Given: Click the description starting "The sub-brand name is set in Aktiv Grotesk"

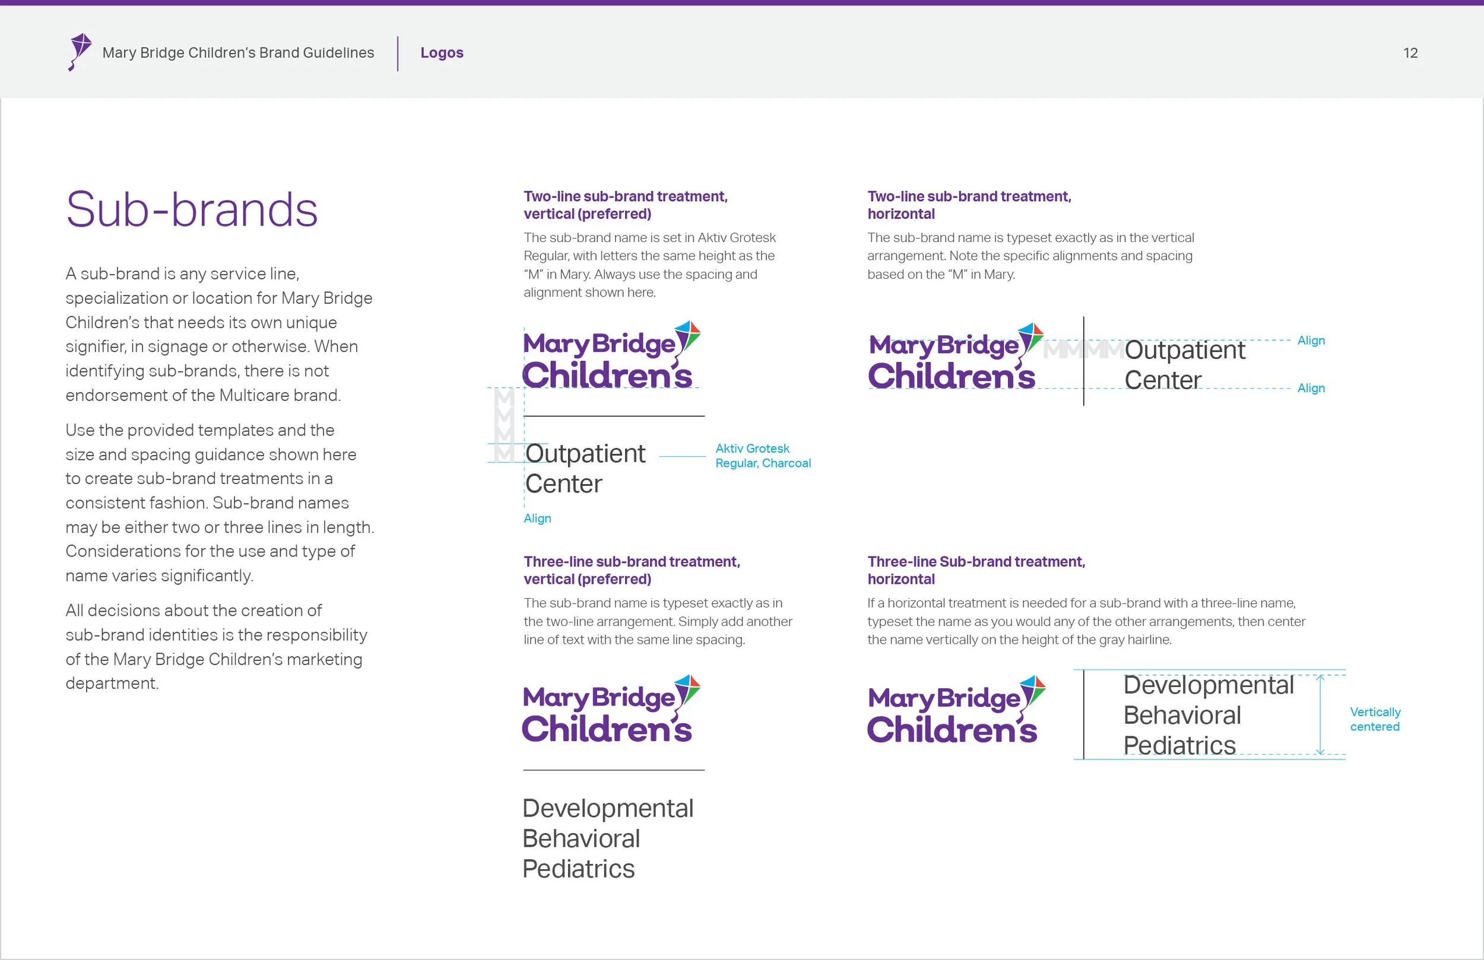Looking at the screenshot, I should pos(650,265).
